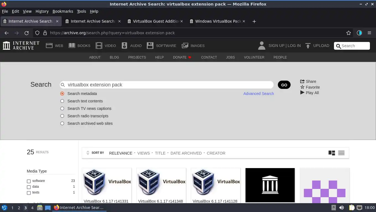Open VirtualBox 6.1.17 r141348 thumbnail

point(161,182)
